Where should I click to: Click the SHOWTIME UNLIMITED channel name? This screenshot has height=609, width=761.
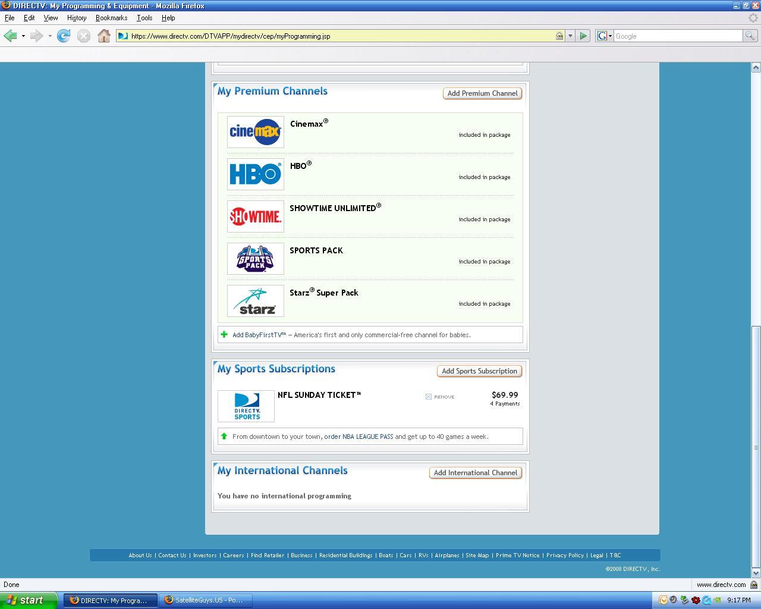pos(335,208)
